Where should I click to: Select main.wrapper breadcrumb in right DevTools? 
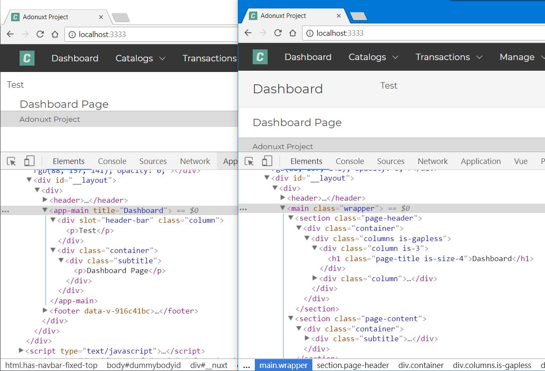[x=283, y=365]
